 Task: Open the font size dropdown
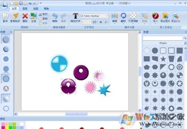tap(90, 22)
